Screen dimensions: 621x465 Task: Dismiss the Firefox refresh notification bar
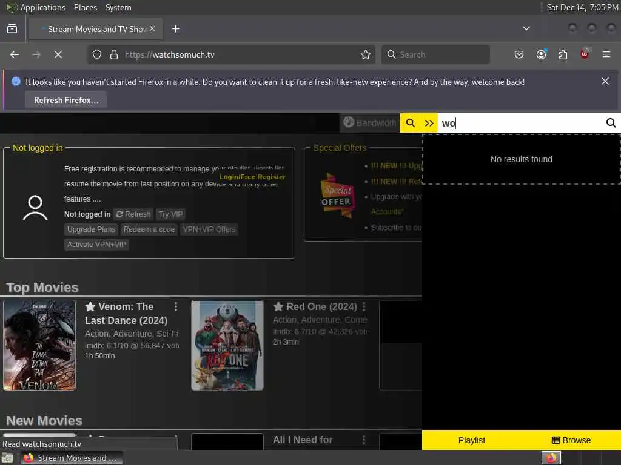coord(605,82)
